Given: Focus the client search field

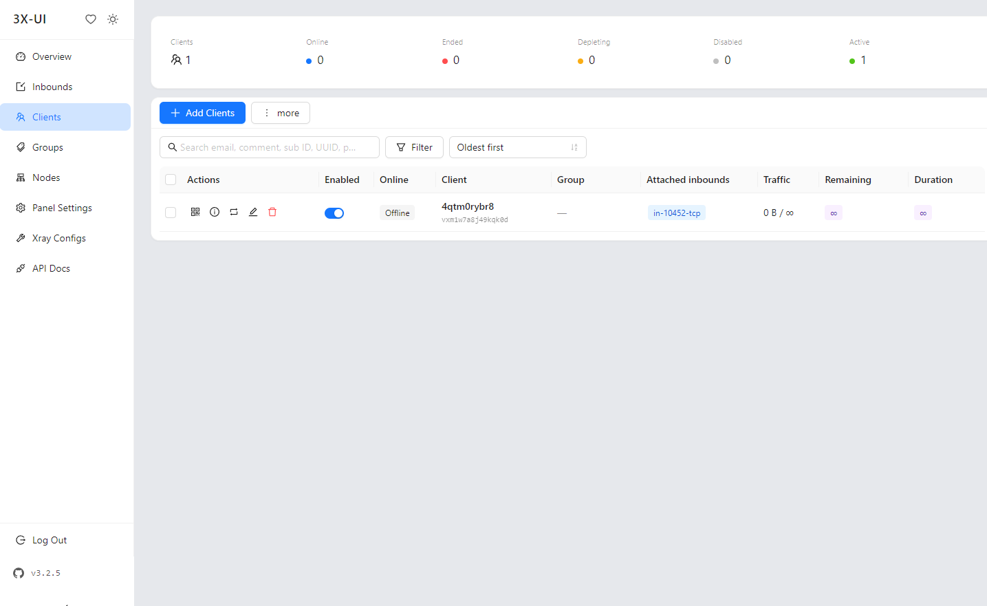Looking at the screenshot, I should [x=270, y=147].
